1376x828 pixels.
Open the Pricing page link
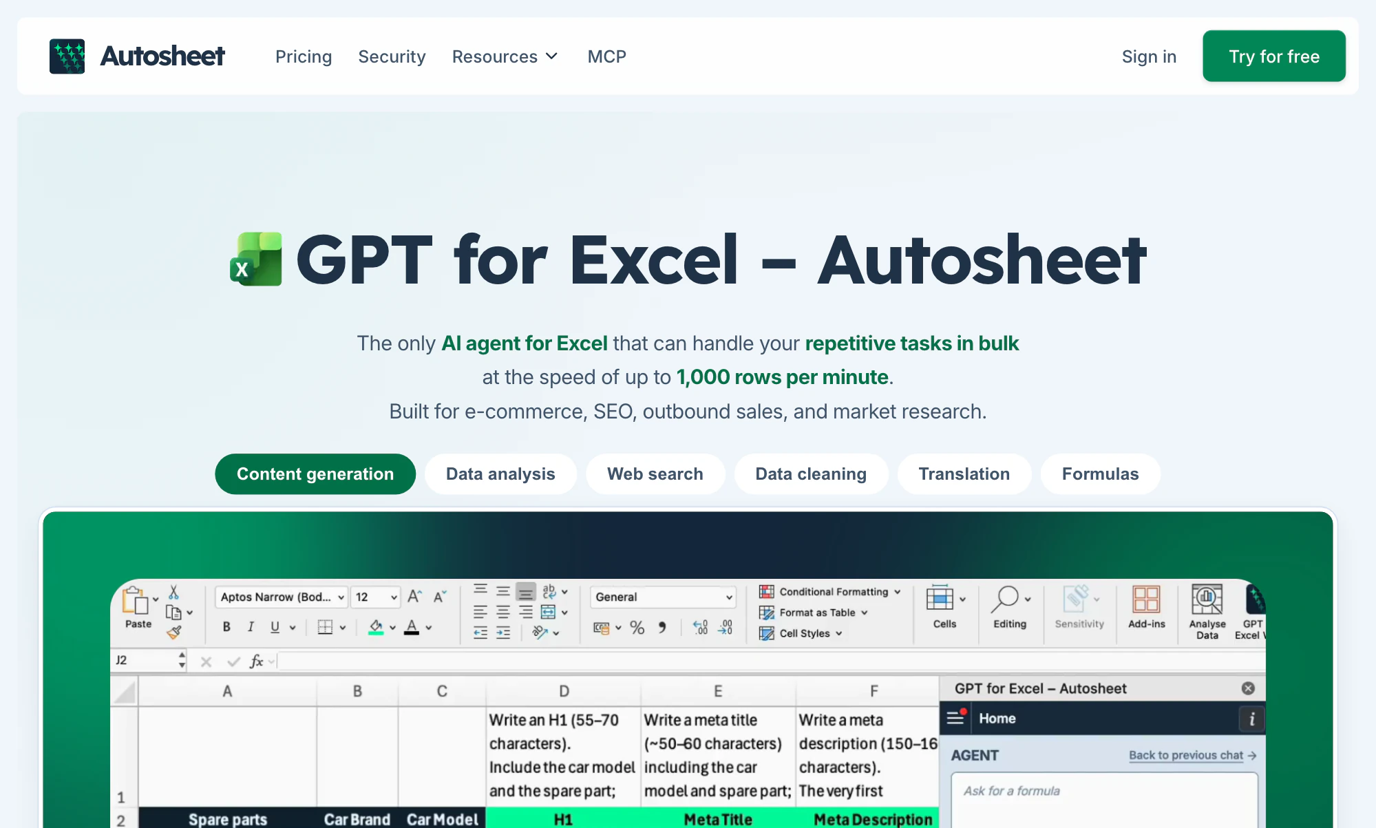[x=304, y=56]
